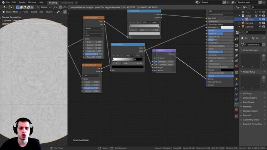This screenshot has width=267, height=150.
Task: Open the Object Mode dropdown
Action: click(x=12, y=12)
